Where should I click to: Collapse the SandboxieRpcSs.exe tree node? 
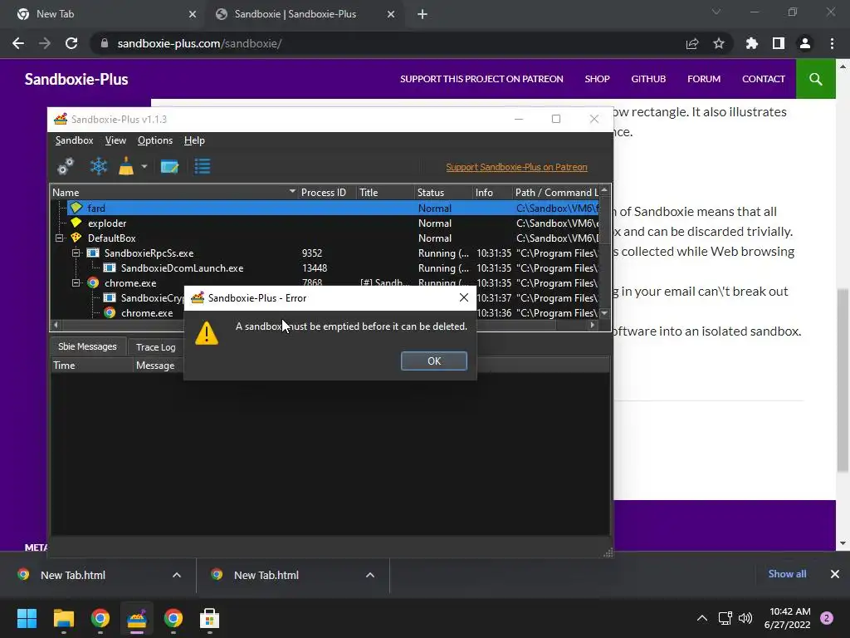click(x=76, y=253)
